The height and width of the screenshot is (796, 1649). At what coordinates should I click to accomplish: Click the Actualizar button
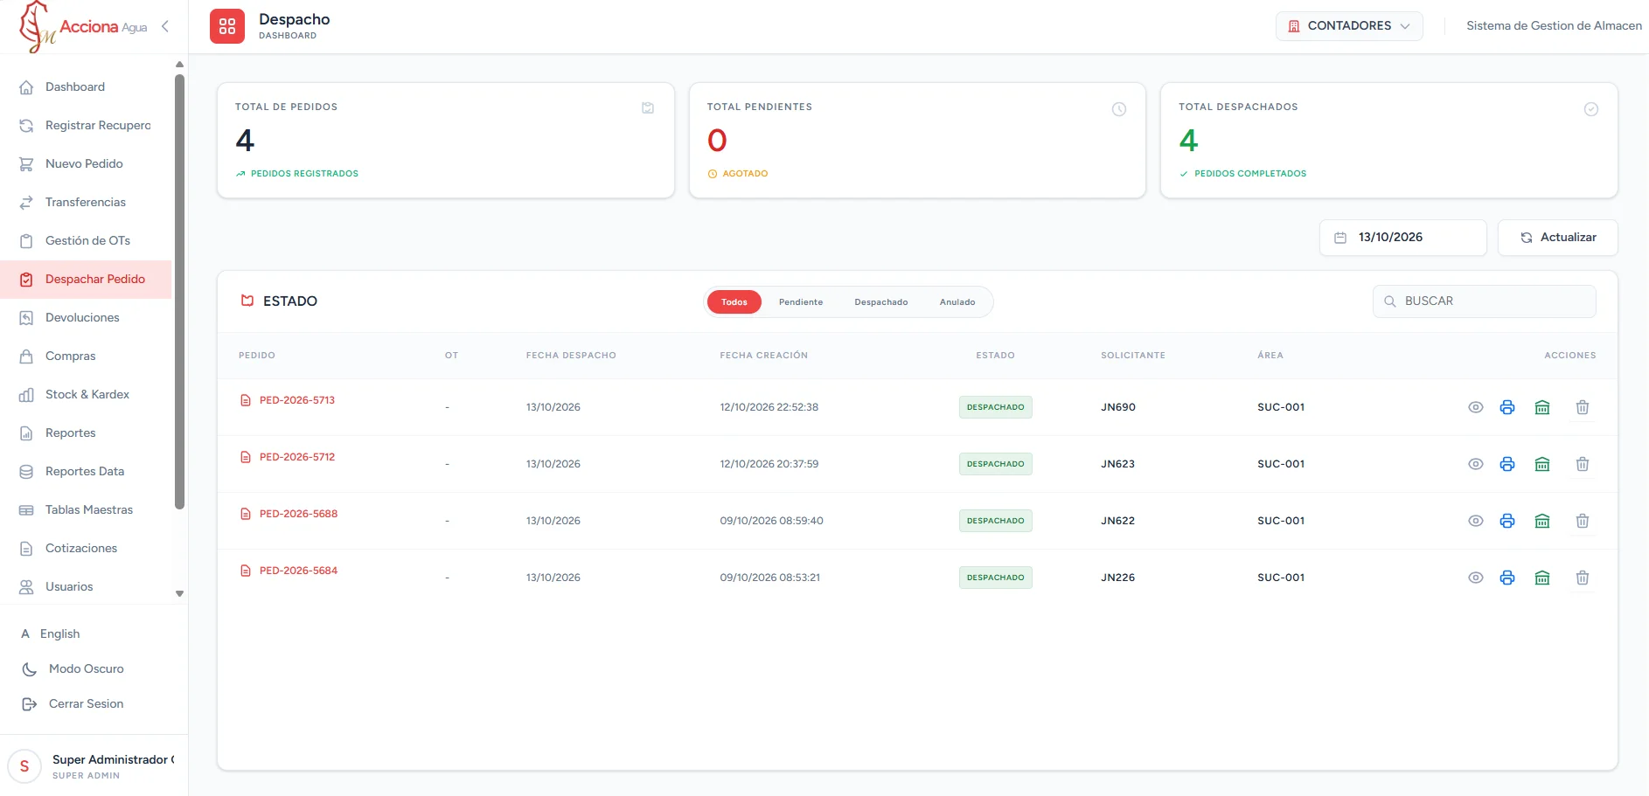click(x=1557, y=238)
